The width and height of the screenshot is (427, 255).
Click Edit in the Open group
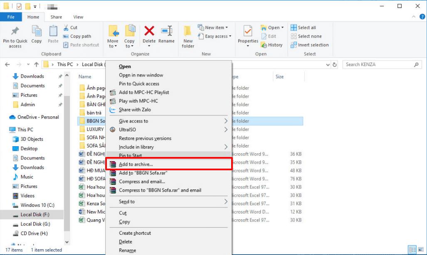point(269,36)
